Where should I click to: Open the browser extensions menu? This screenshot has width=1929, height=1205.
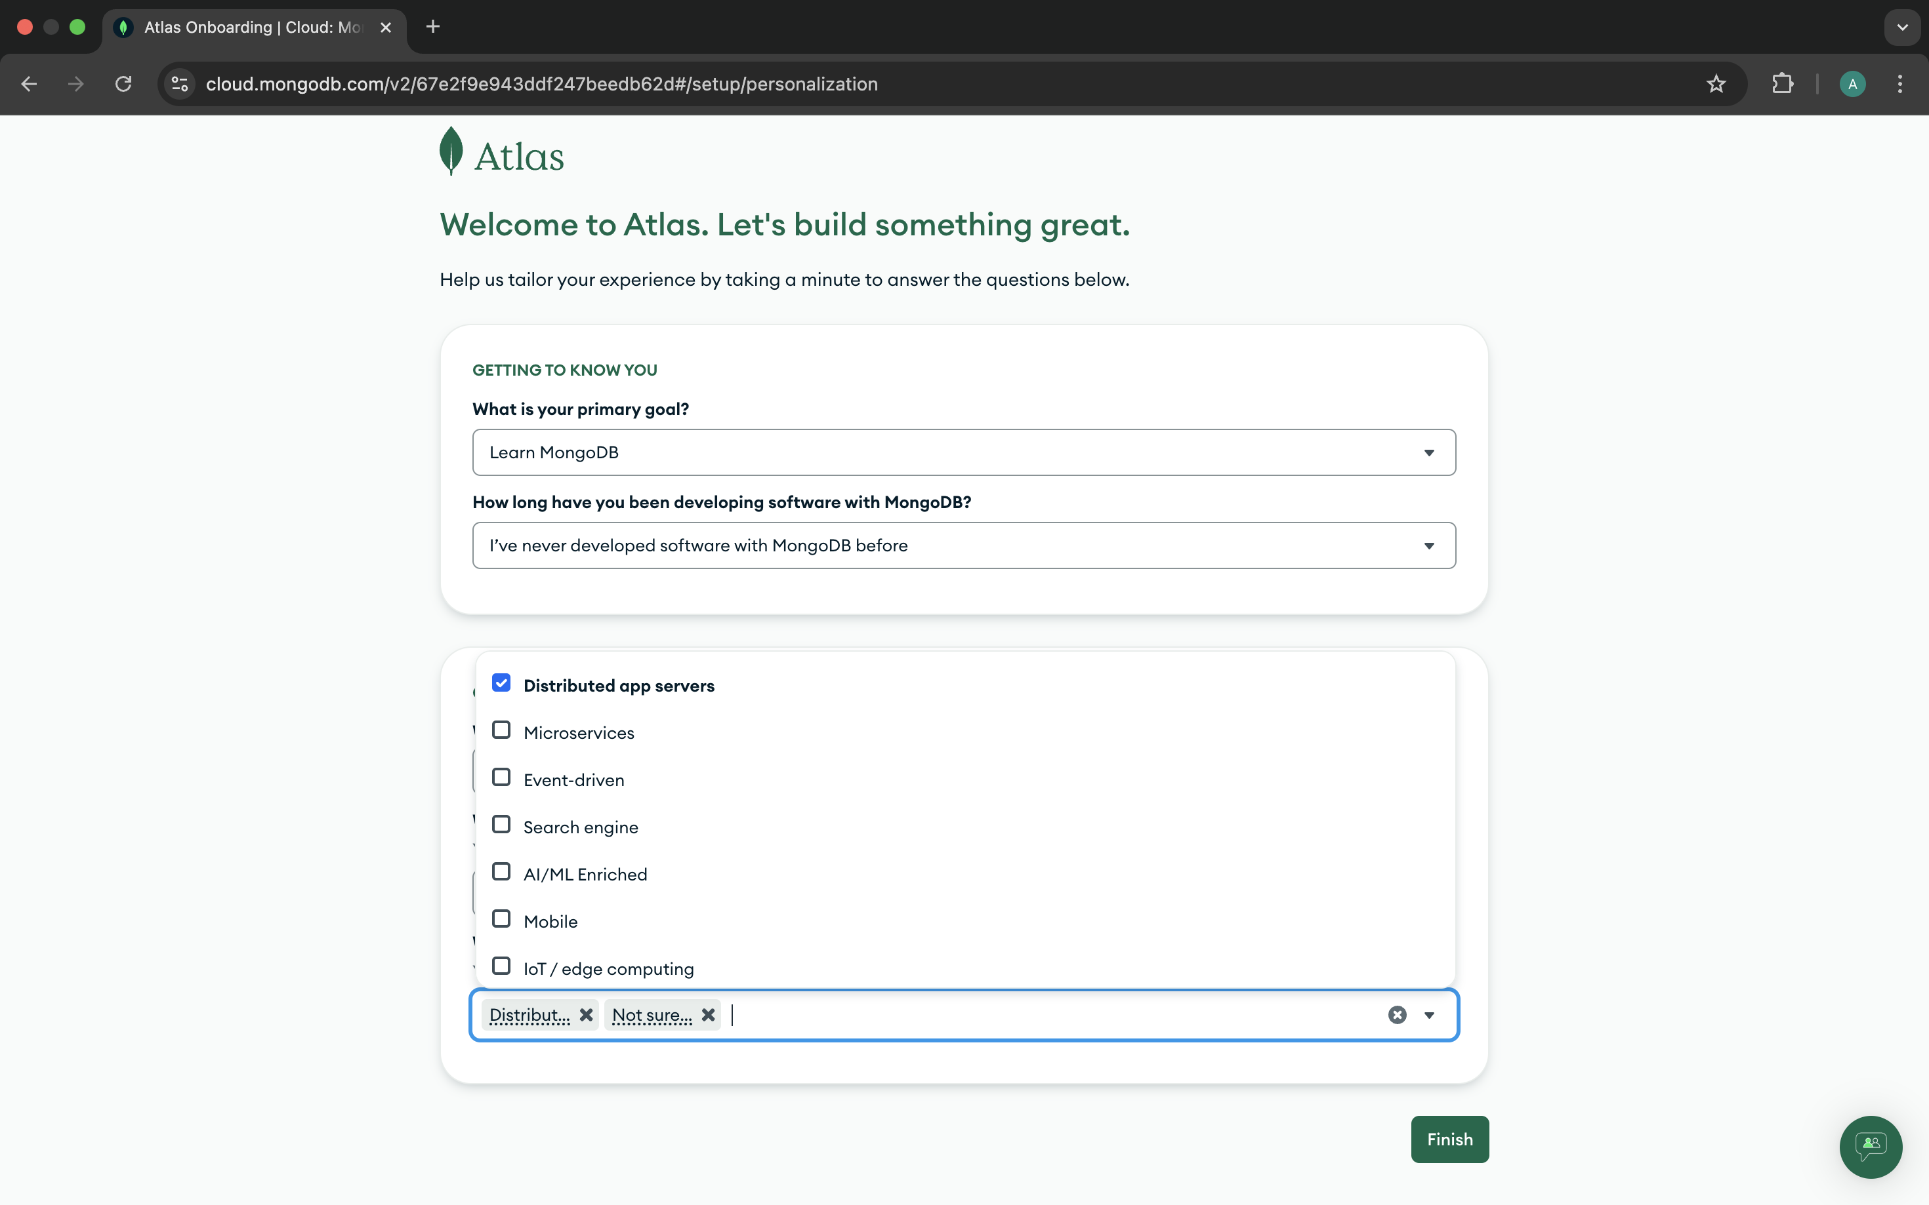(1782, 84)
